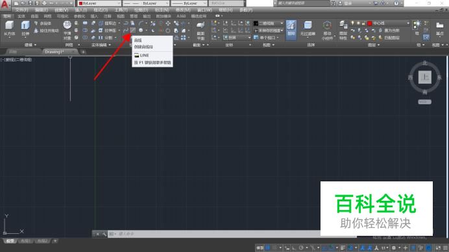Click the application menu AutoCAD logo
Viewport: 449px width, 252px height.
click(5, 5)
